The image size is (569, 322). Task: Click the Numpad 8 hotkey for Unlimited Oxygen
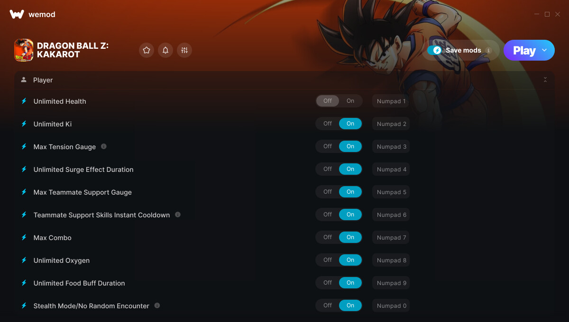[391, 260]
